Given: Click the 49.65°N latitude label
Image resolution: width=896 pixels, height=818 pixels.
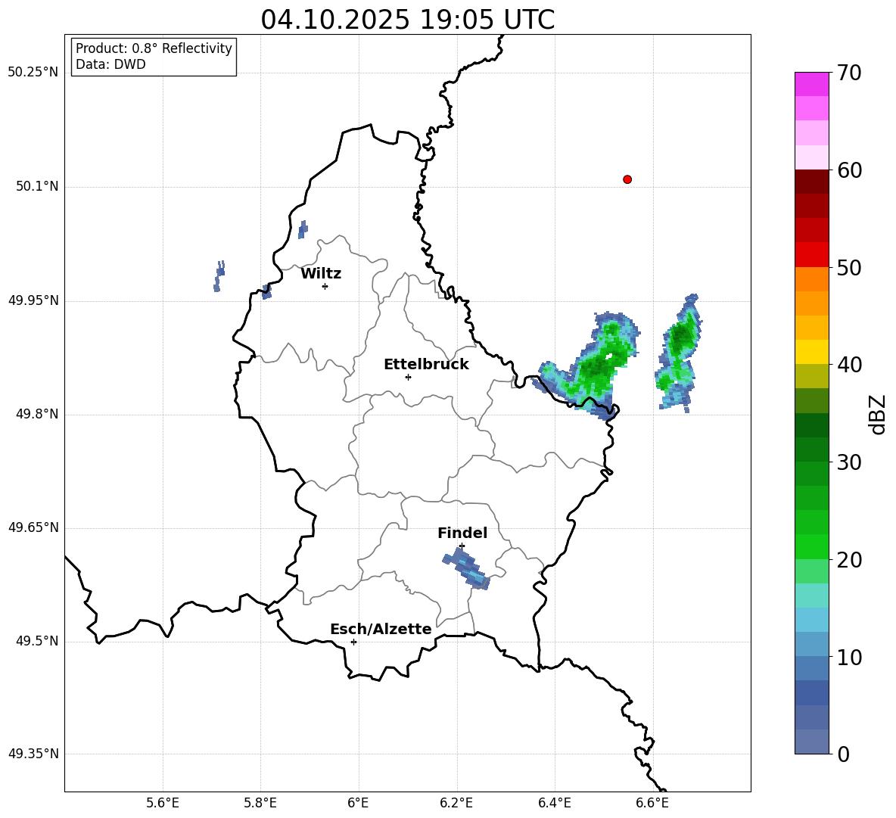Looking at the screenshot, I should click(x=33, y=527).
